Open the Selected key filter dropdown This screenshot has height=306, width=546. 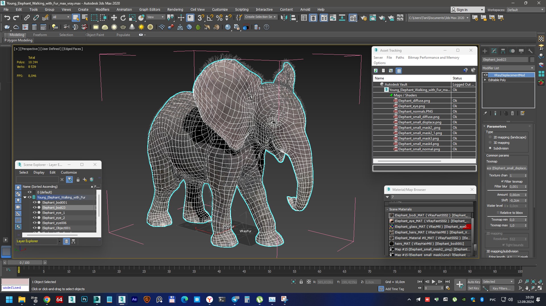[498, 282]
